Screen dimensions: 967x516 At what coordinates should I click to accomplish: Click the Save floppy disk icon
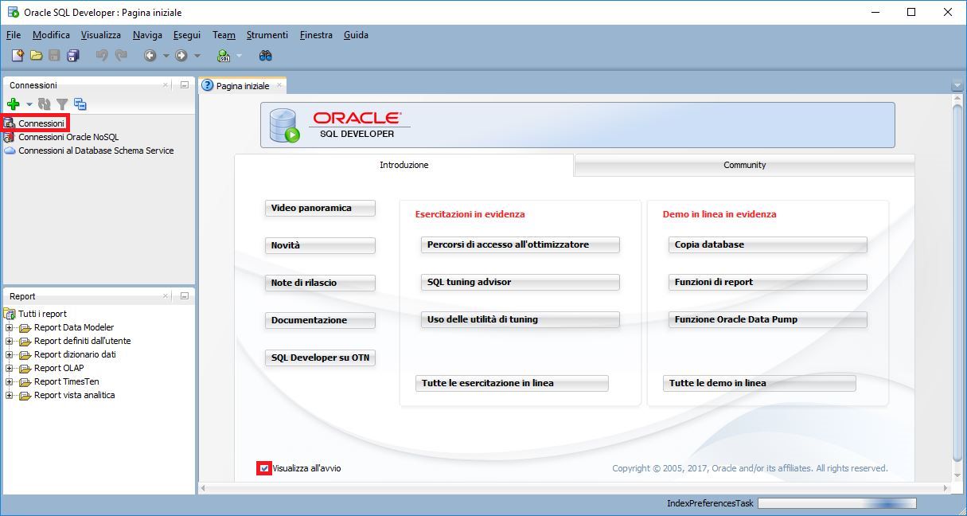click(54, 56)
